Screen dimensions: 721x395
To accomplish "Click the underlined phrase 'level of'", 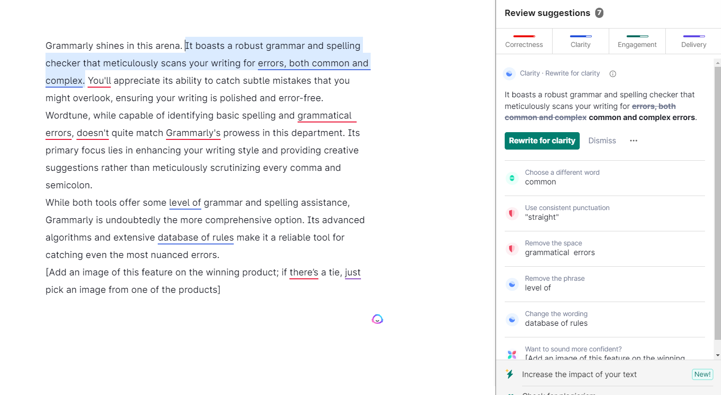I will 185,203.
